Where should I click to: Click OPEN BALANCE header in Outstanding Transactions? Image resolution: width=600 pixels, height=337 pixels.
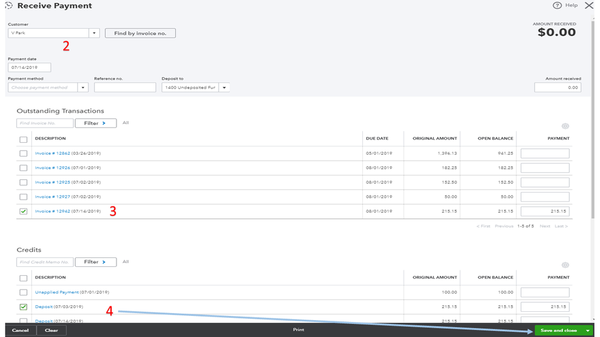tap(495, 139)
